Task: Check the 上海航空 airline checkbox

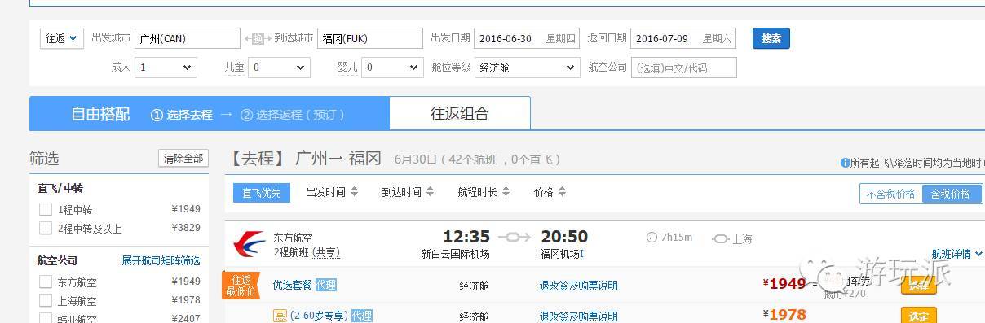Action: tap(46, 300)
